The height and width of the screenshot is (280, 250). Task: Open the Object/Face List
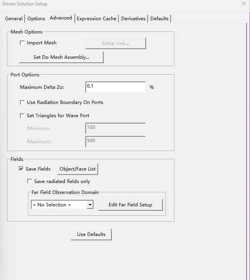click(77, 169)
